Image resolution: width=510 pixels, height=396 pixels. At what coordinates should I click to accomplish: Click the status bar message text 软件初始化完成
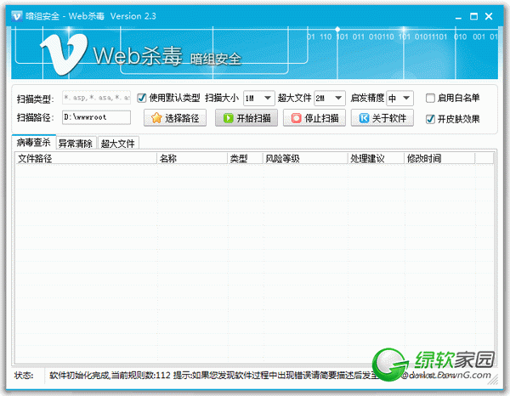[80, 376]
